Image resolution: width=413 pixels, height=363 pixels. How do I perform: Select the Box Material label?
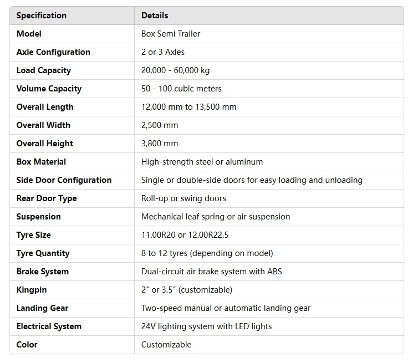click(41, 162)
